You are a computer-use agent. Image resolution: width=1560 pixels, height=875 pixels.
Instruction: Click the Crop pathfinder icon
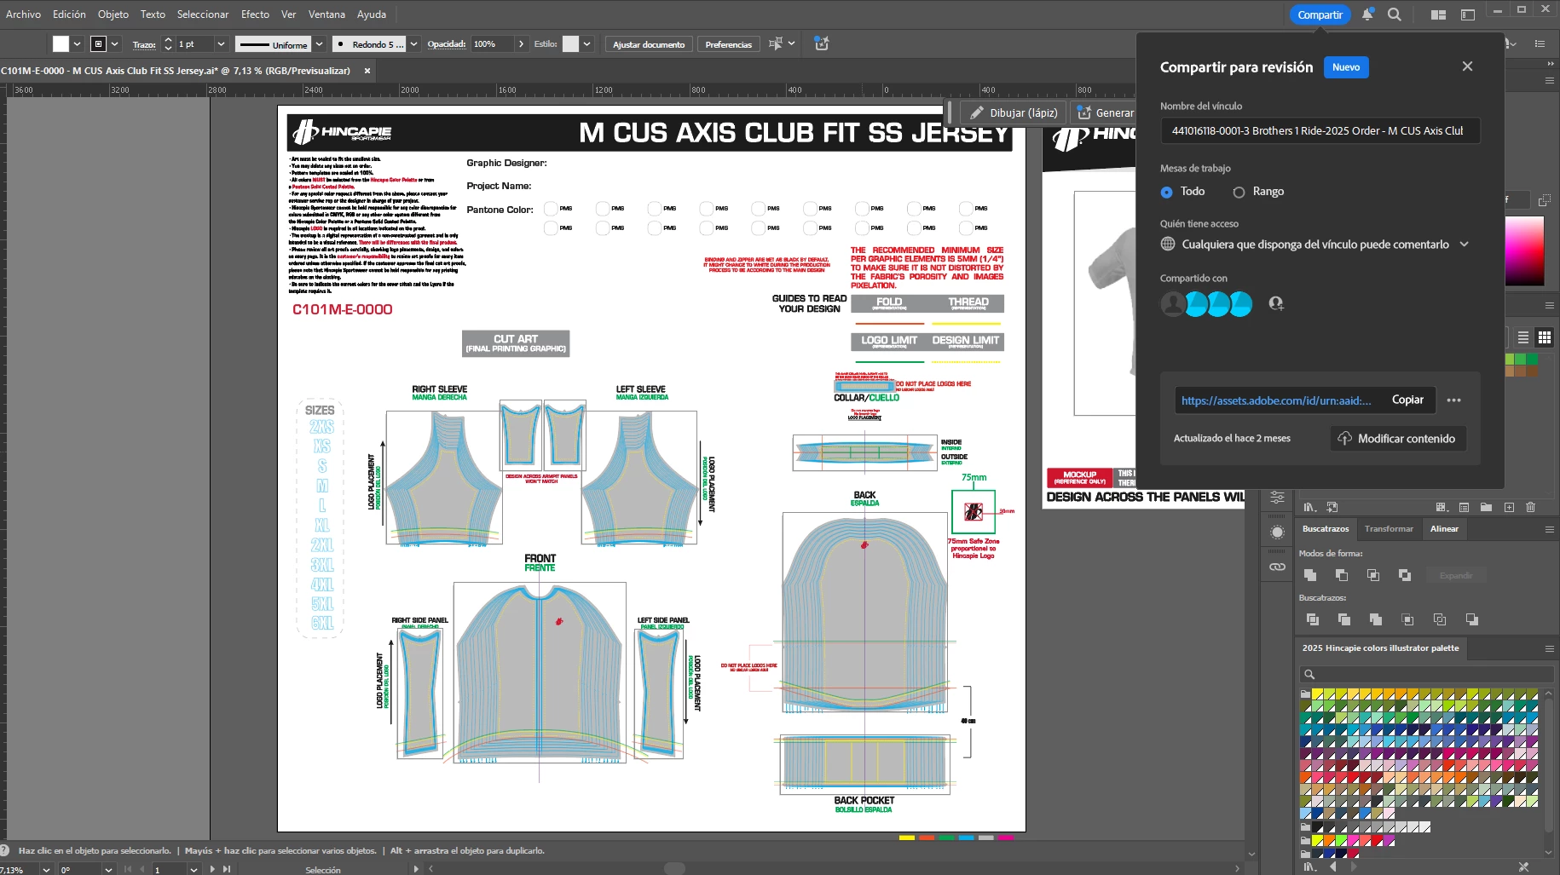[1407, 619]
